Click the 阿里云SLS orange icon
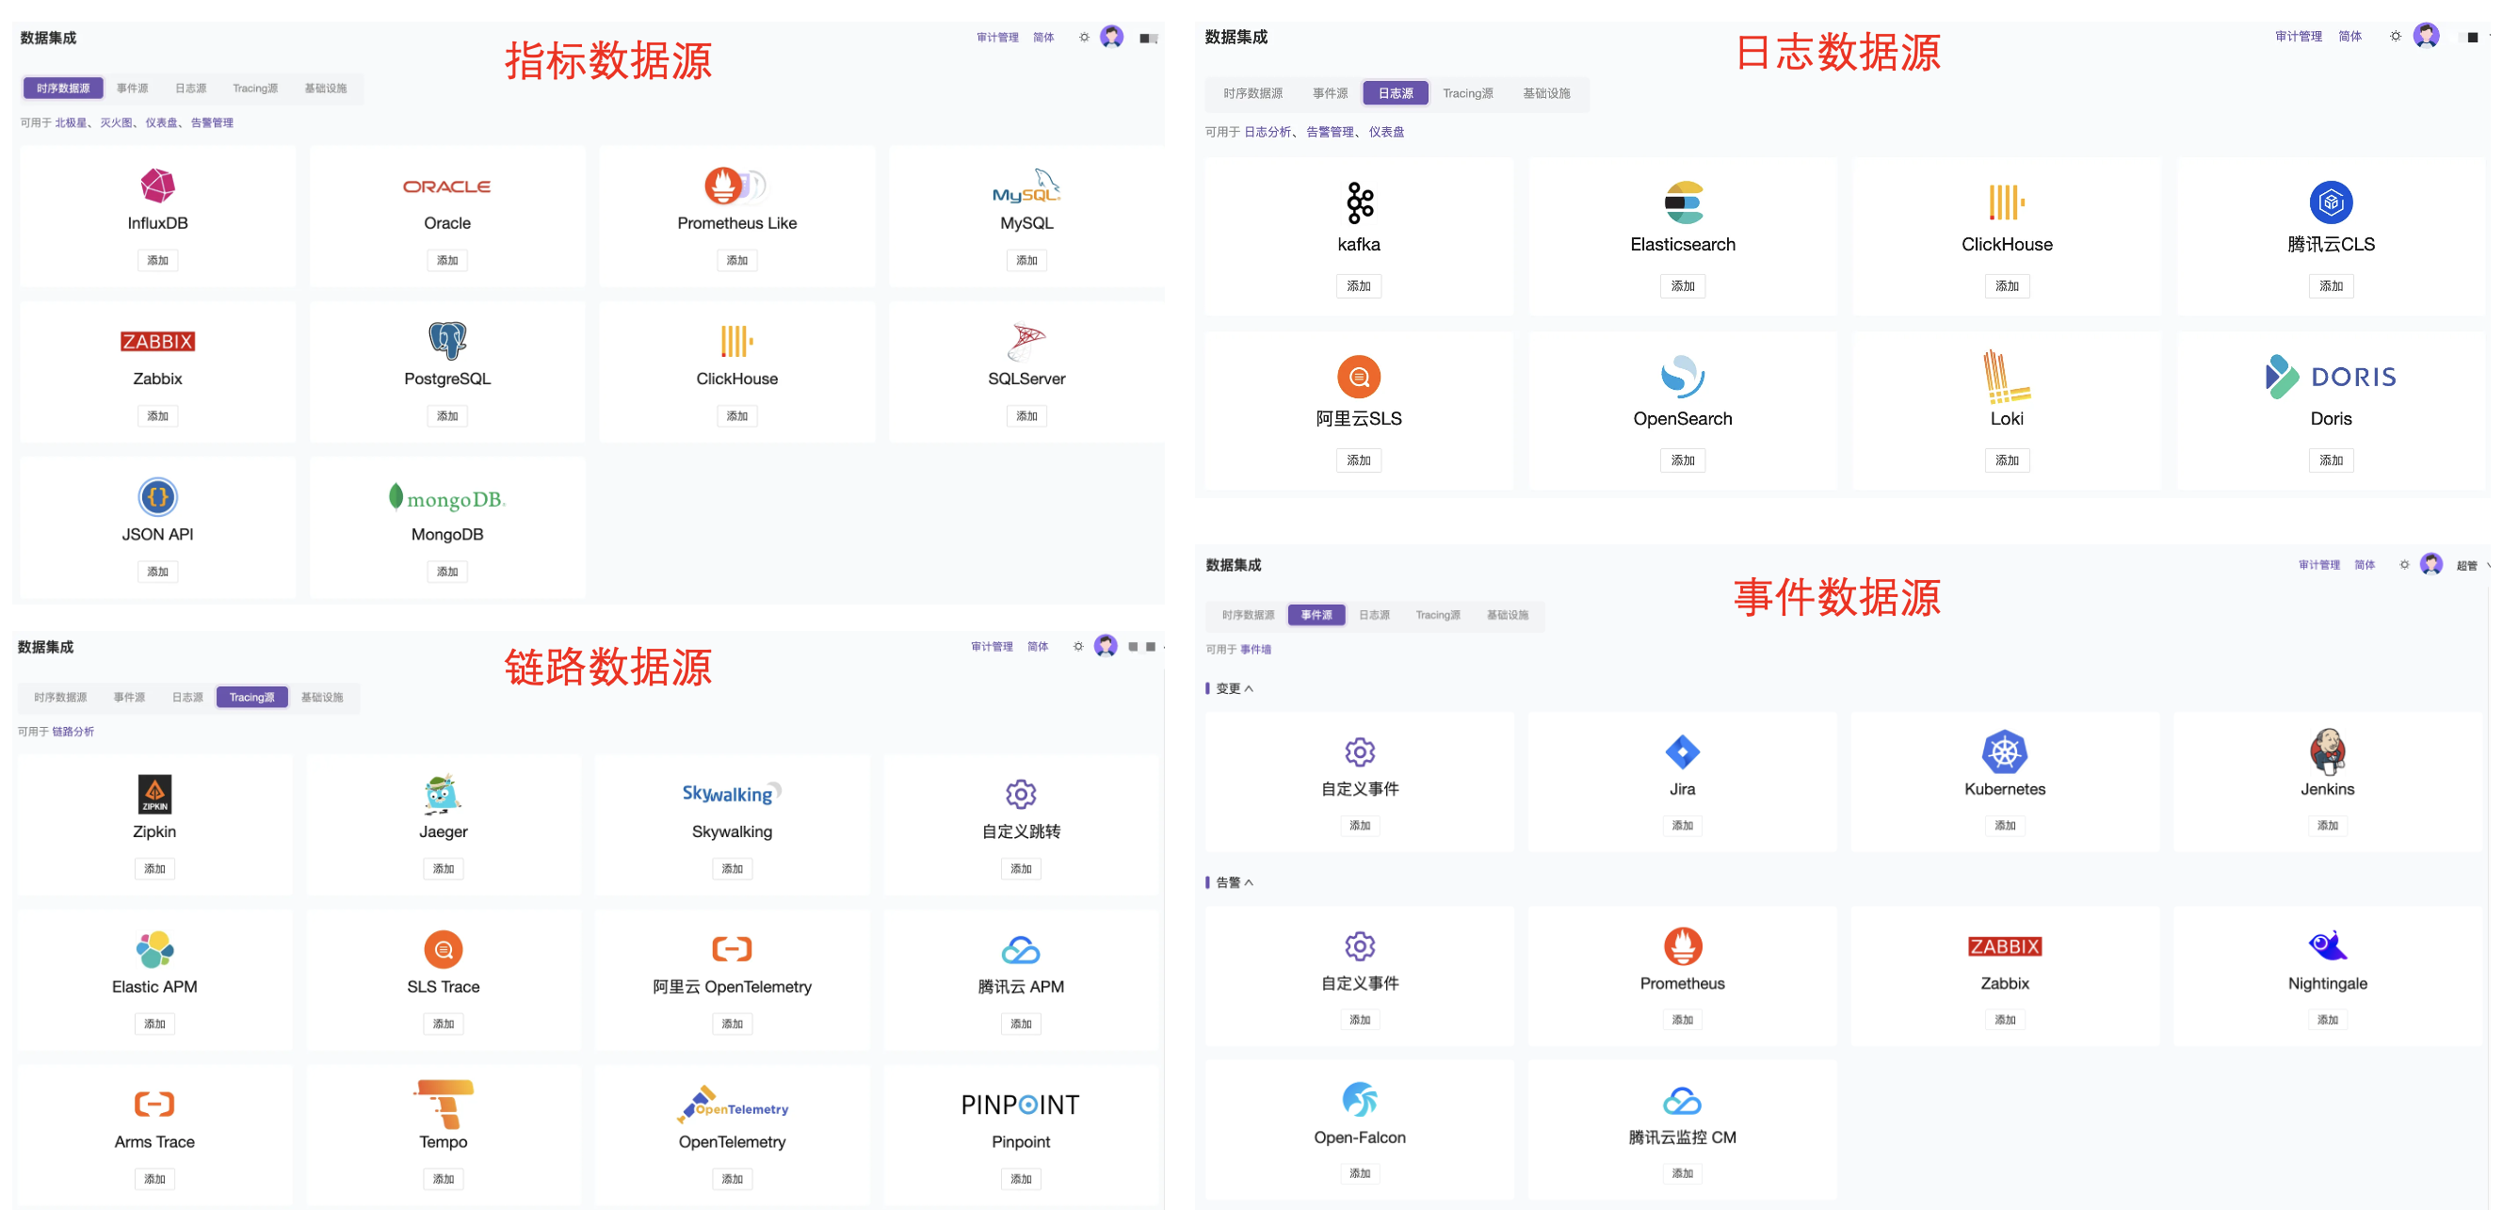Viewport: 2503px width, 1226px height. pyautogui.click(x=1359, y=377)
